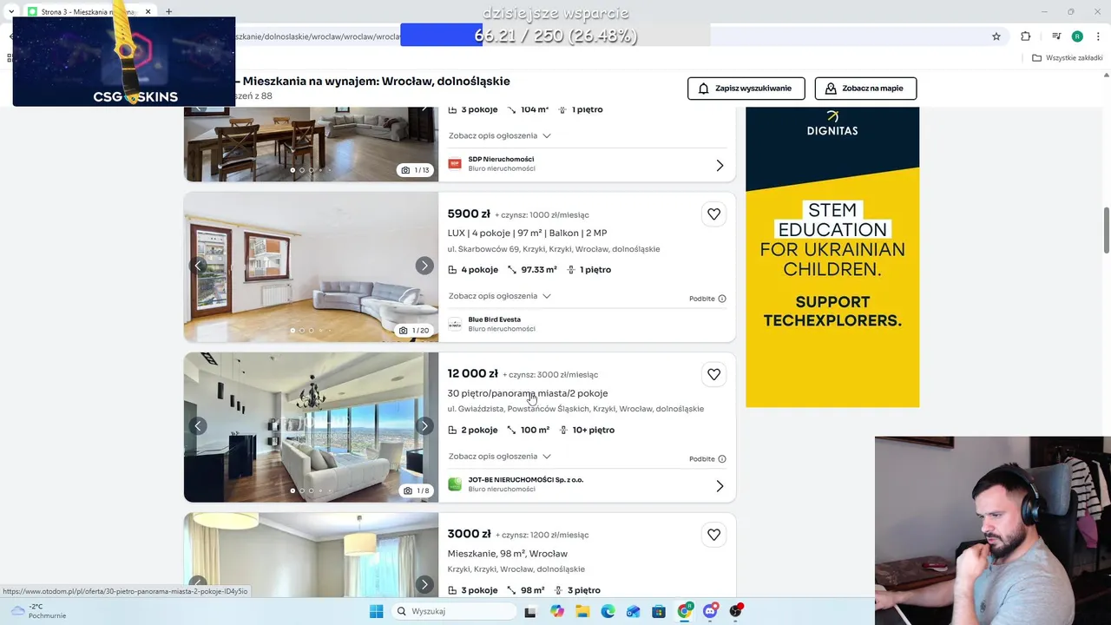Click the 5900 zł price text
1111x625 pixels.
pos(469,214)
